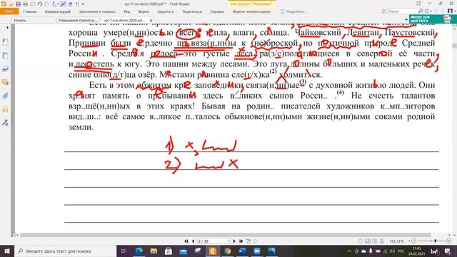Screen dimensions: 457x257
Task: Open the Главная ribbon tab
Action: pos(30,11)
